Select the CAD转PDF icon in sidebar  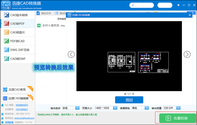tap(6, 24)
